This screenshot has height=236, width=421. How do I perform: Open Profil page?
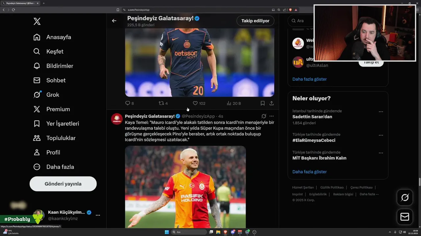pos(47,152)
